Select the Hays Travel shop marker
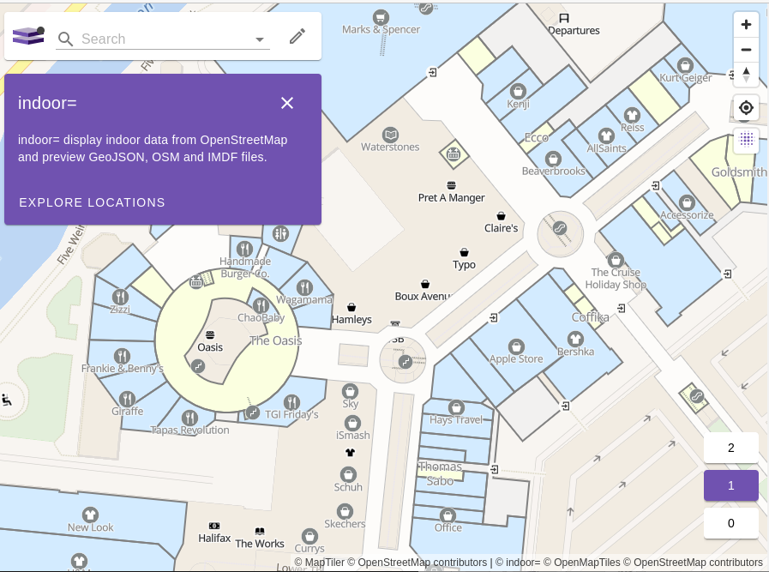Viewport: 769px width, 572px height. pos(457,406)
